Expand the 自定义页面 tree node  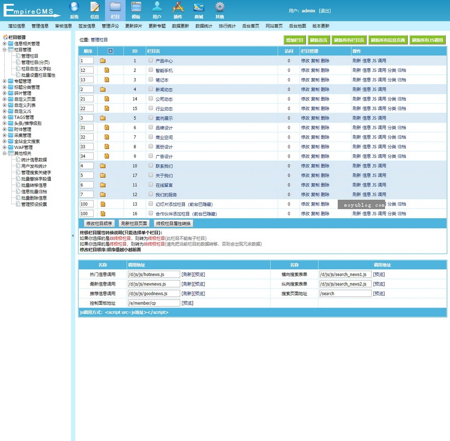coord(4,99)
